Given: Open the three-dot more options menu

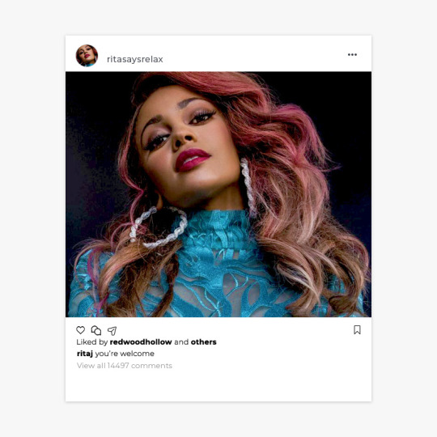Looking at the screenshot, I should pos(352,55).
